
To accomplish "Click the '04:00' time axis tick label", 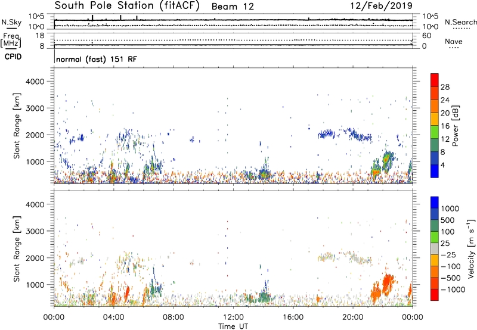I will click(x=114, y=317).
